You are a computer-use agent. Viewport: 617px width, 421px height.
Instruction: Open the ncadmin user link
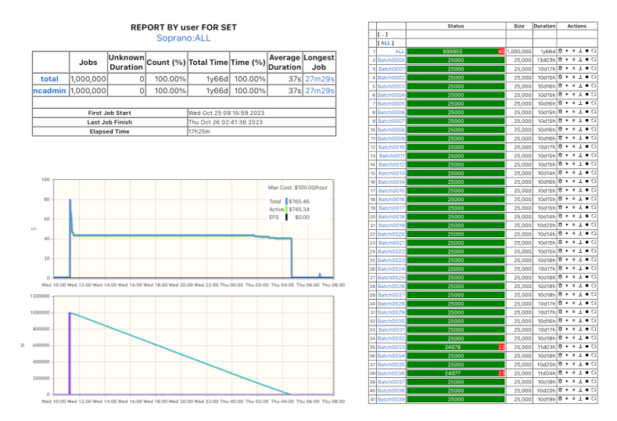(50, 91)
